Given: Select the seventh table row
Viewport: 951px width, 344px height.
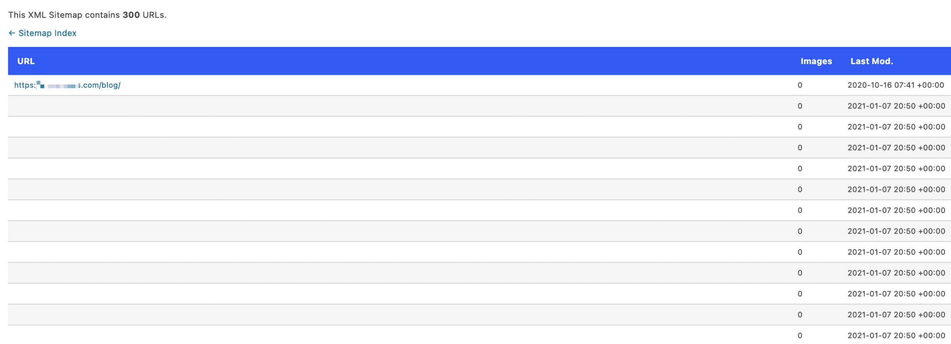Looking at the screenshot, I should 468,211.
